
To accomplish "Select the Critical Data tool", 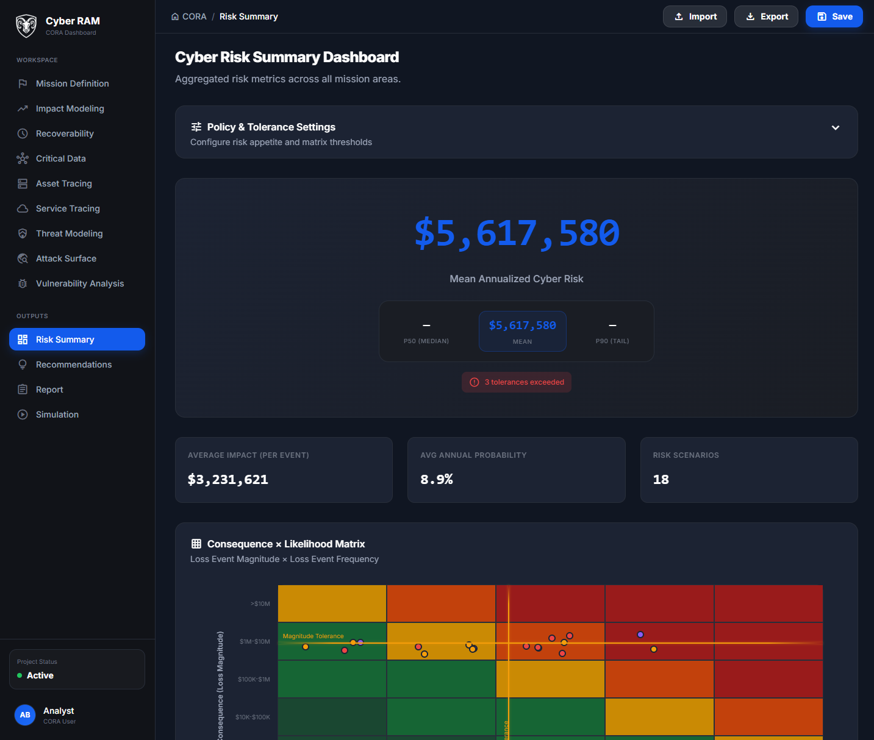I will tap(60, 158).
